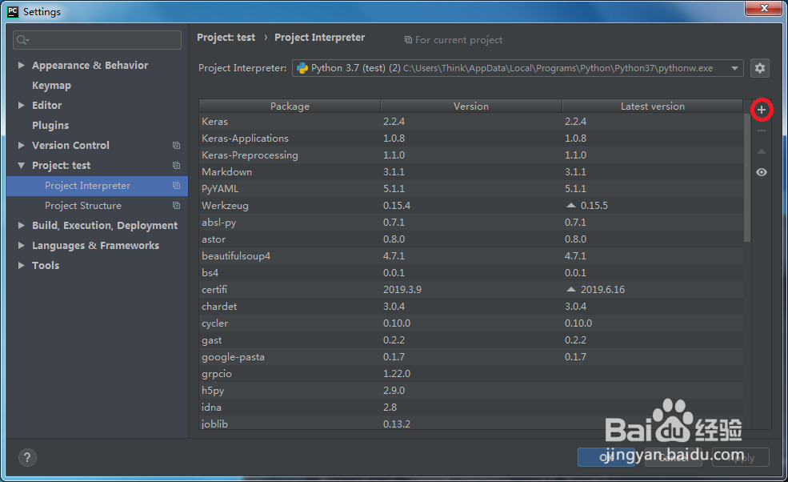
Task: Select the h5py package row
Action: (x=471, y=391)
